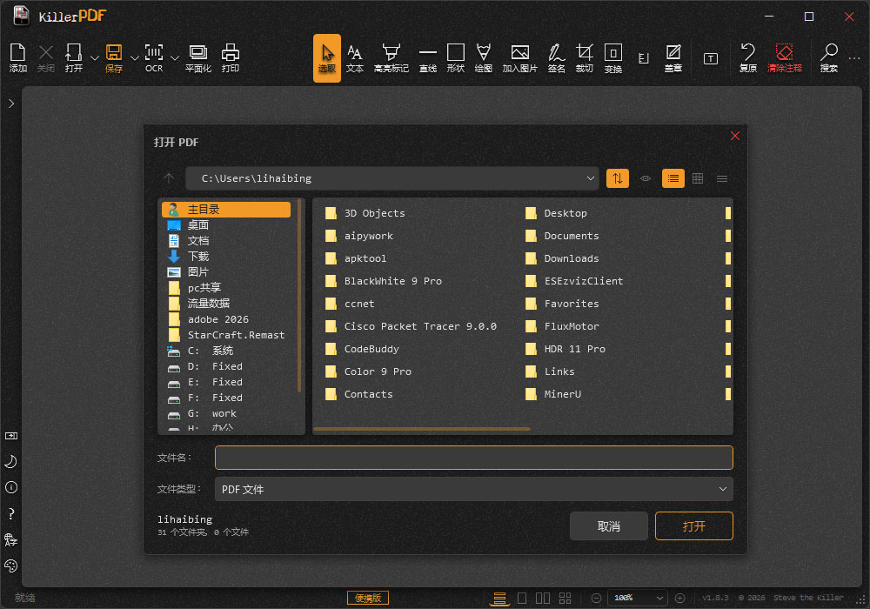Click the horizontal scrollbar in file list

(422, 429)
